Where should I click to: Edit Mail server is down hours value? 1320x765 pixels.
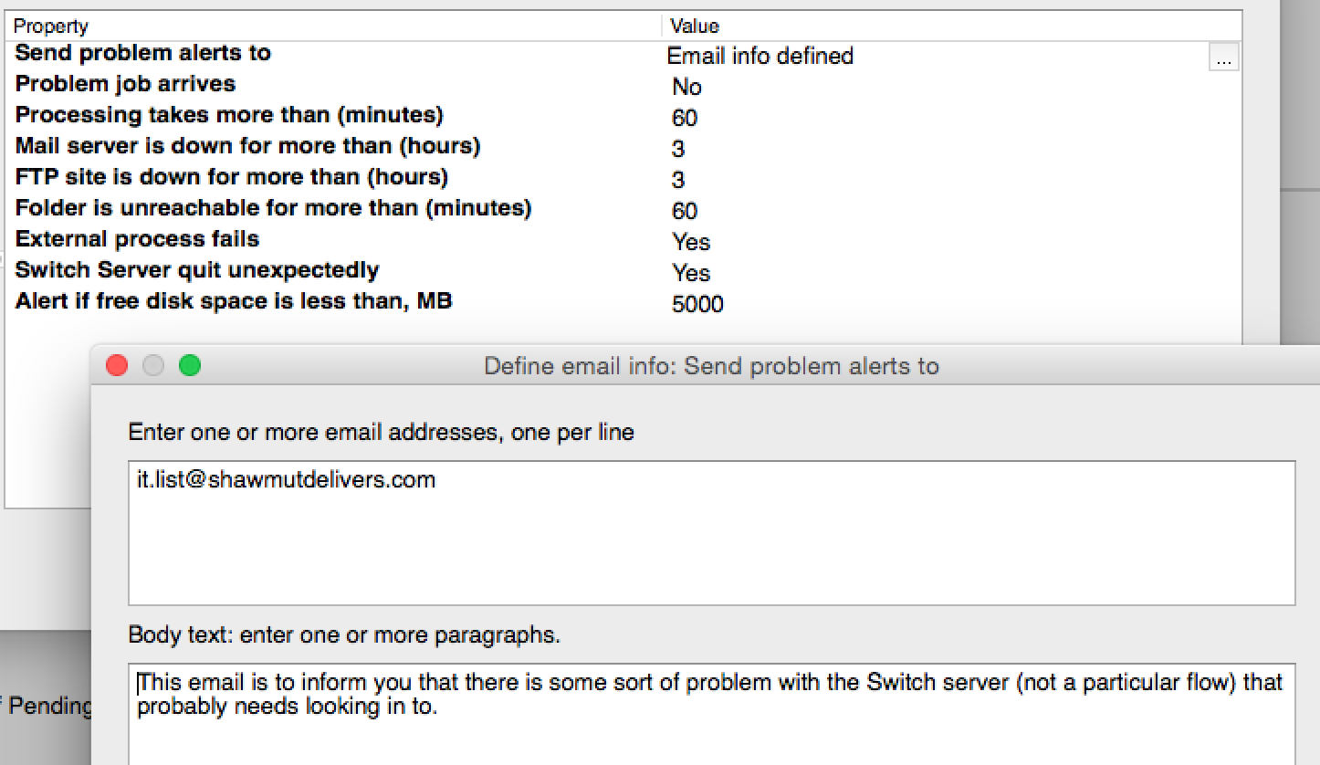pos(678,149)
